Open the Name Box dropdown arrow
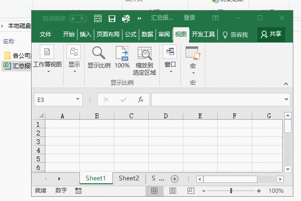Image resolution: width=301 pixels, height=201 pixels. (x=78, y=99)
